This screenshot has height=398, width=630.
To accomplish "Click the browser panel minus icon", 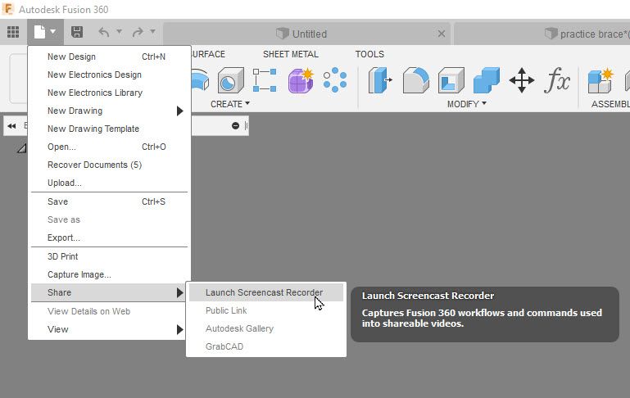I will pos(235,126).
